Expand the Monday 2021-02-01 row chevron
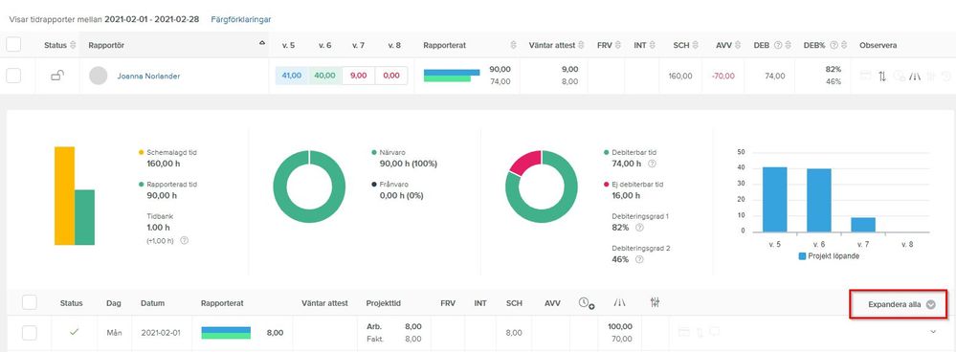Image resolution: width=956 pixels, height=352 pixels. pyautogui.click(x=932, y=331)
